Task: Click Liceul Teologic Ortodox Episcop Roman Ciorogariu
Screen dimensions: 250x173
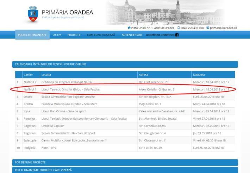Action: (x=84, y=119)
